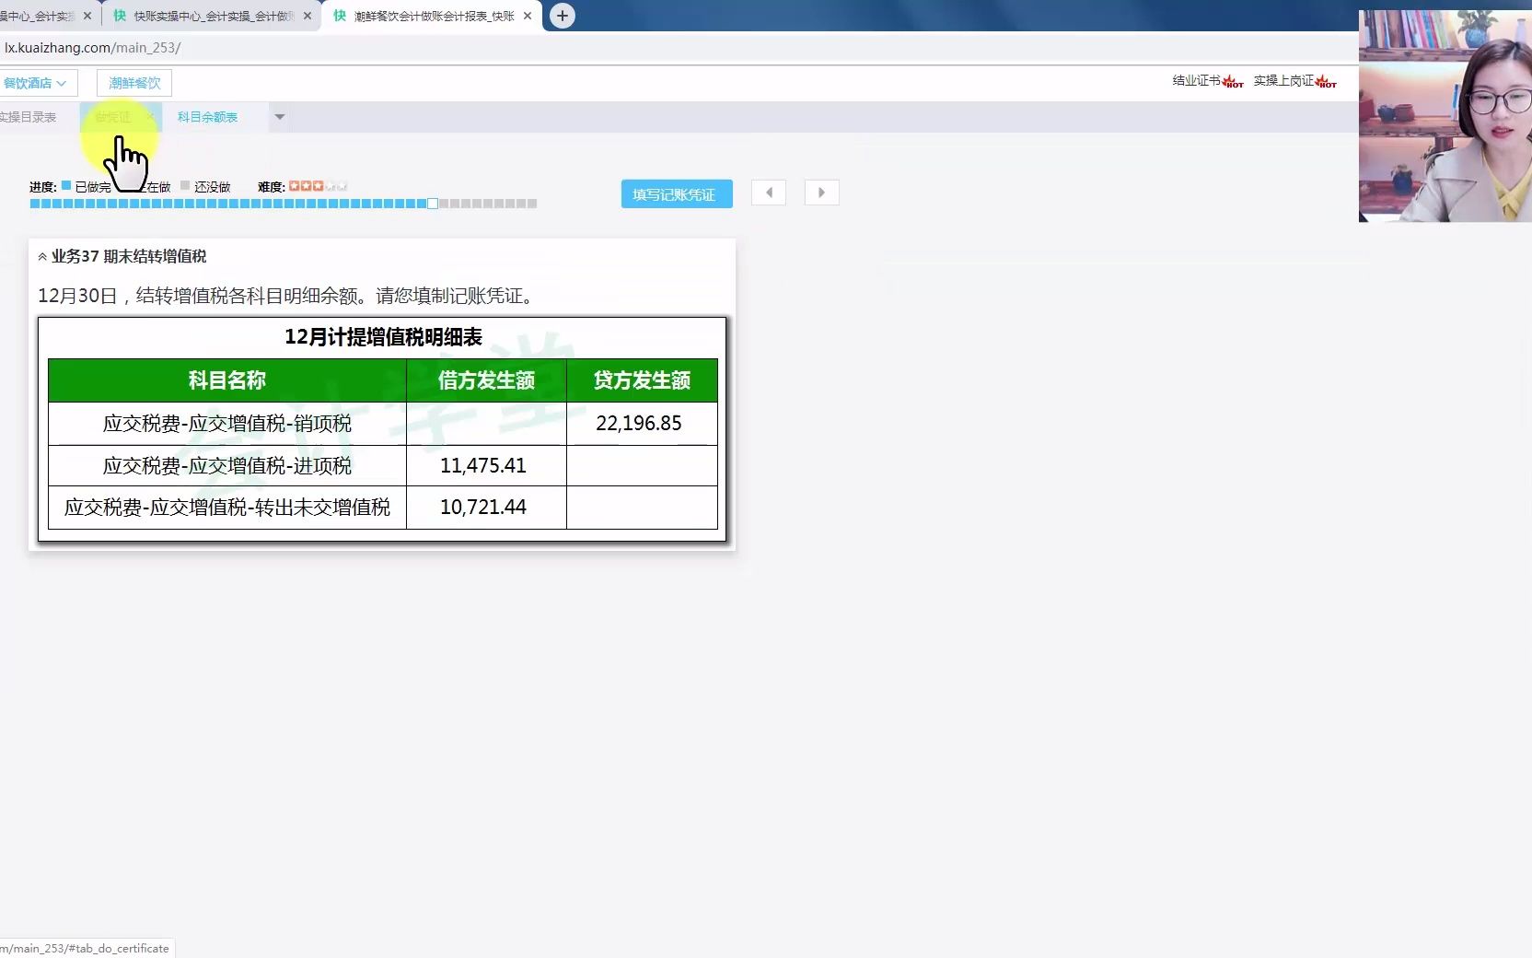Viewport: 1532px width, 958px height.
Task: Click the browser address bar URL
Action: pos(92,48)
